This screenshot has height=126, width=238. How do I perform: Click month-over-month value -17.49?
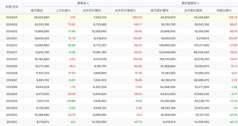click(x=71, y=31)
